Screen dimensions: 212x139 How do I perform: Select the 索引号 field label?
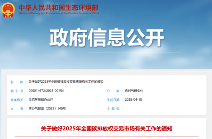pos(17,91)
